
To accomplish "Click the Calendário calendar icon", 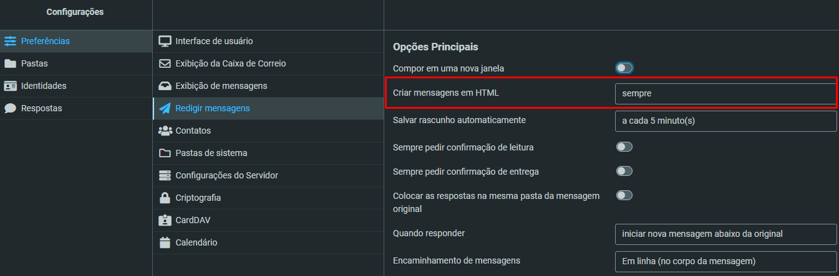I will 165,242.
